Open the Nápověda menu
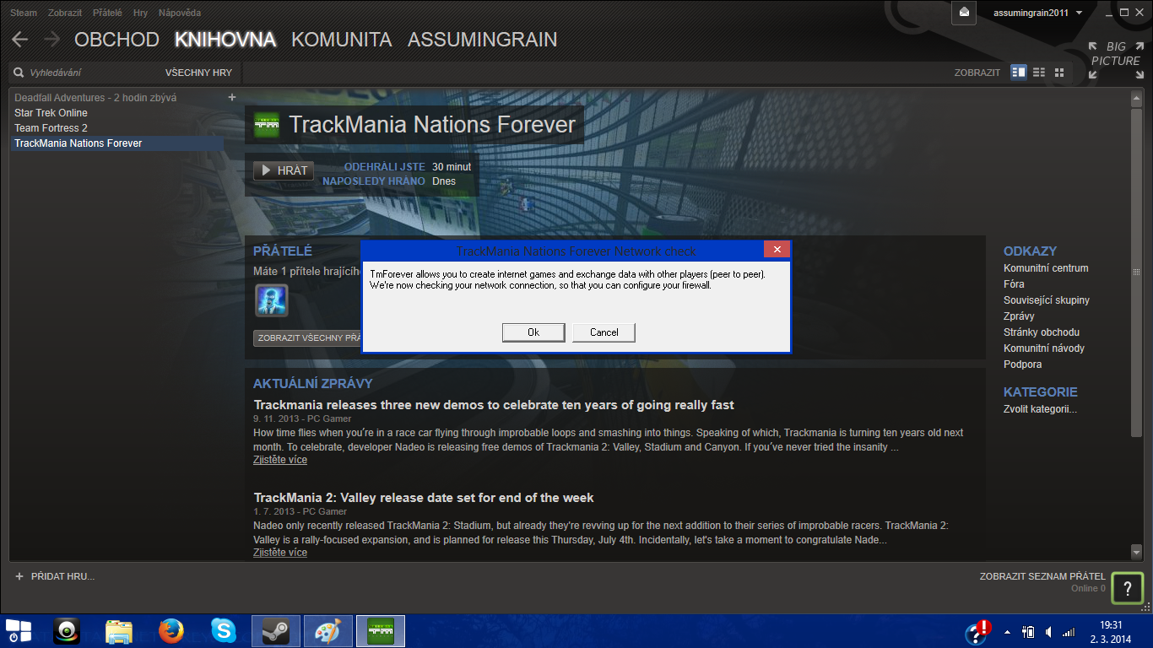 (179, 13)
